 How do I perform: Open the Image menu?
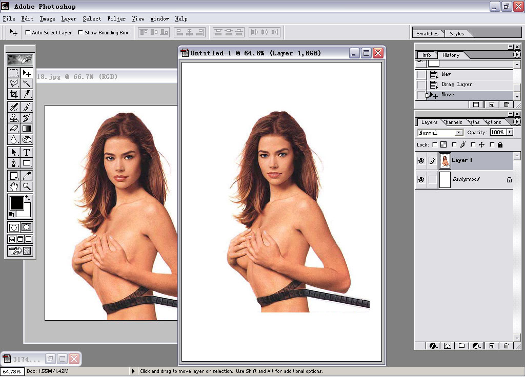click(47, 19)
